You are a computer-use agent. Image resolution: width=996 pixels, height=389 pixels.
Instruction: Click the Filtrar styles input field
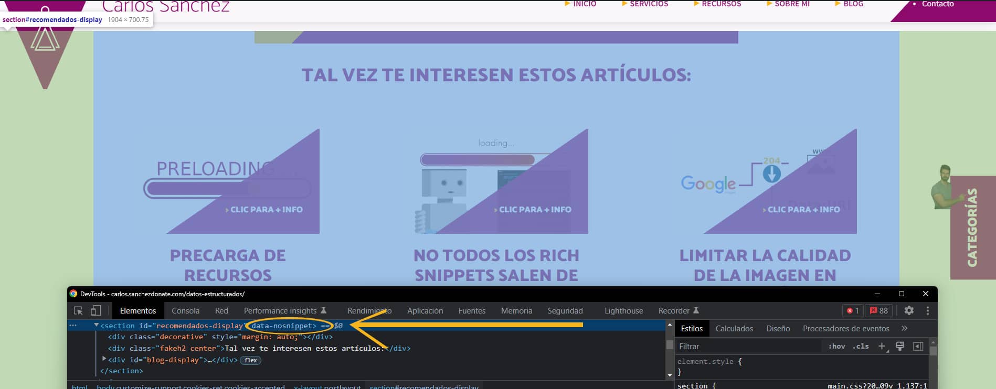(x=748, y=346)
